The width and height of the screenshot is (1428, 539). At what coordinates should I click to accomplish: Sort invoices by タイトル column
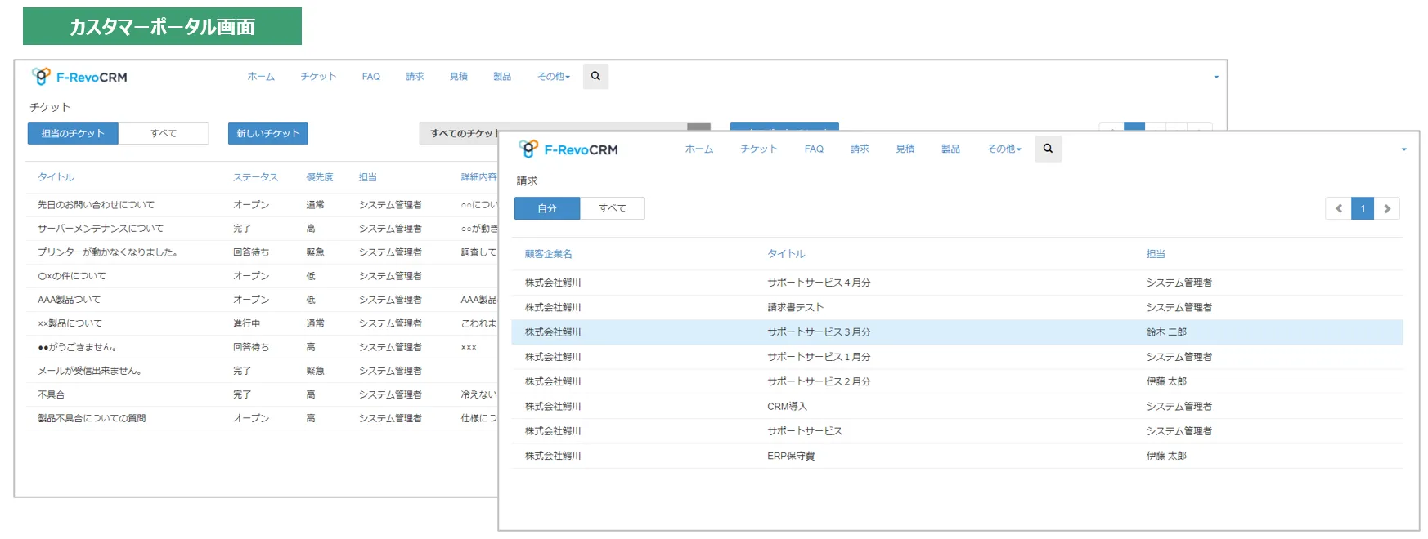click(786, 254)
